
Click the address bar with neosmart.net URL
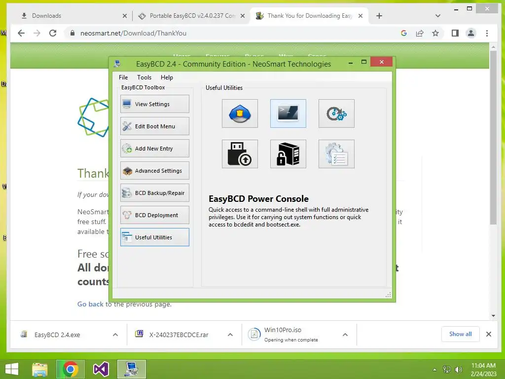pos(232,33)
